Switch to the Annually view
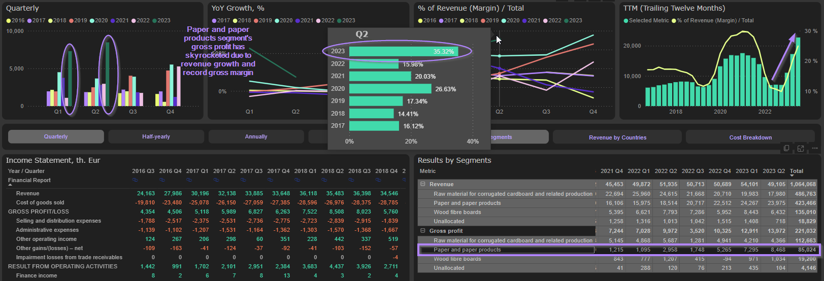The width and height of the screenshot is (824, 281). tap(256, 137)
